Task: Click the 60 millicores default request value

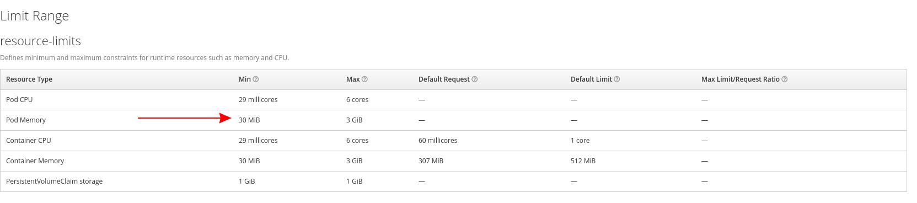Action: (438, 141)
